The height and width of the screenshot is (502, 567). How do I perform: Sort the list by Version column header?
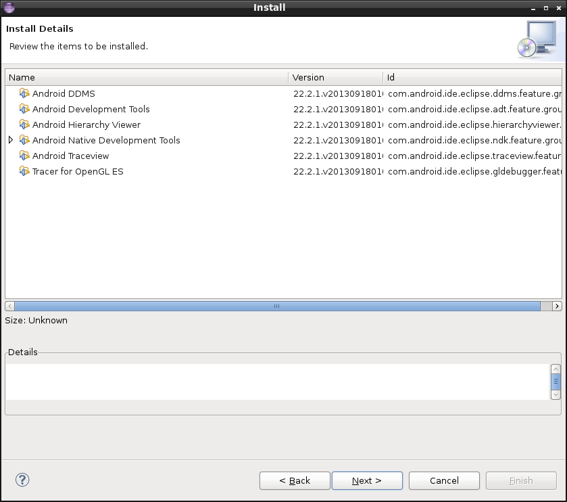point(335,77)
